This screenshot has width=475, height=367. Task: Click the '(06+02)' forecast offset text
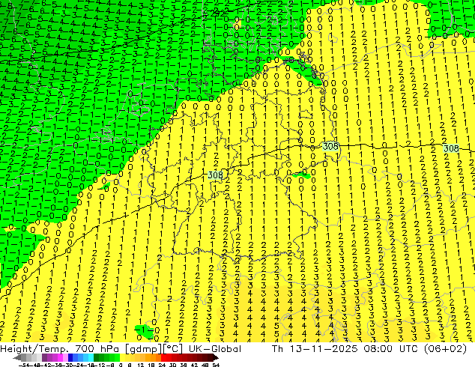[x=445, y=349]
